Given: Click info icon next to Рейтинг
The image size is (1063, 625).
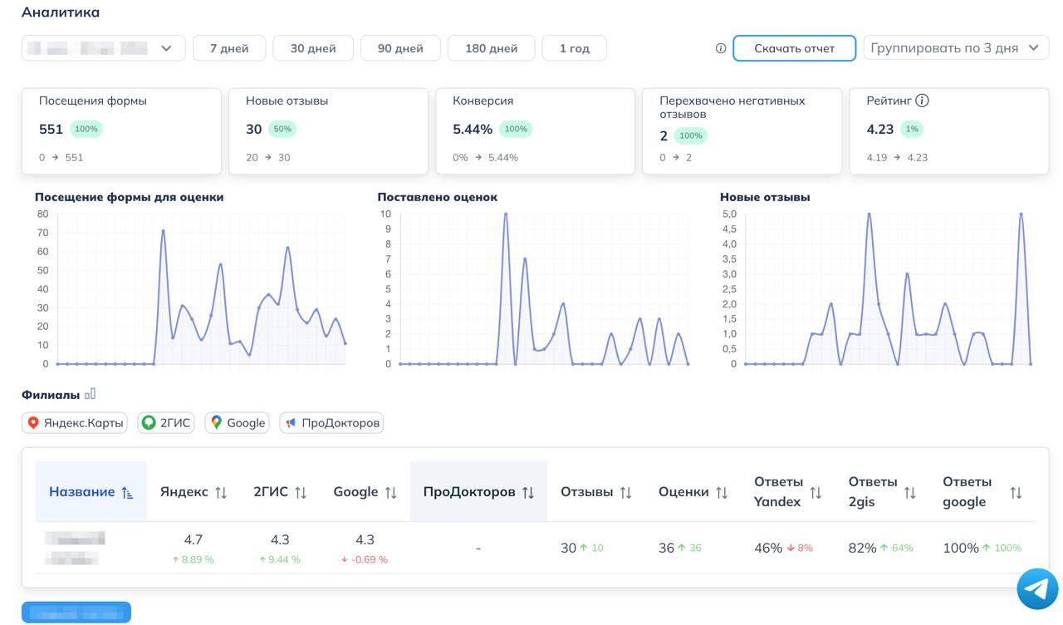Looking at the screenshot, I should coord(922,101).
